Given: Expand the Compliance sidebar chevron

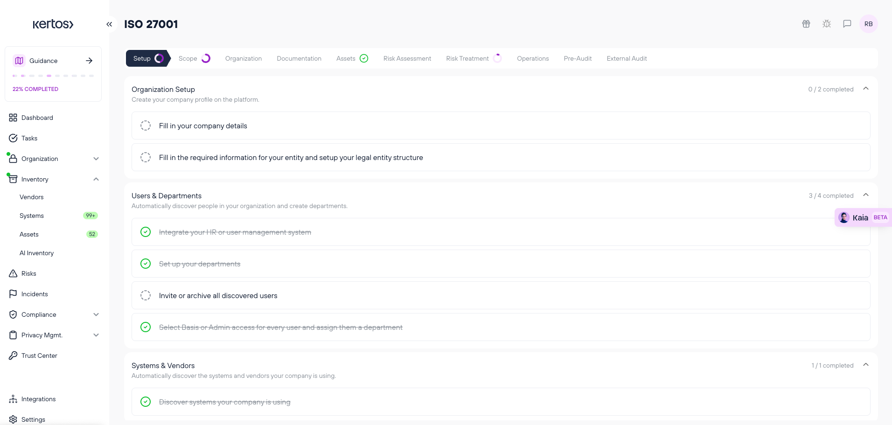Looking at the screenshot, I should (96, 314).
